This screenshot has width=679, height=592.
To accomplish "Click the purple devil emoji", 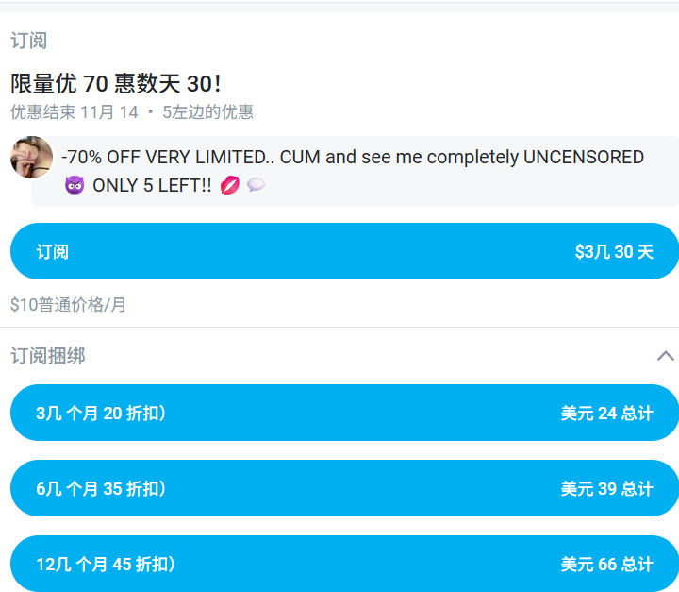I will 75,185.
